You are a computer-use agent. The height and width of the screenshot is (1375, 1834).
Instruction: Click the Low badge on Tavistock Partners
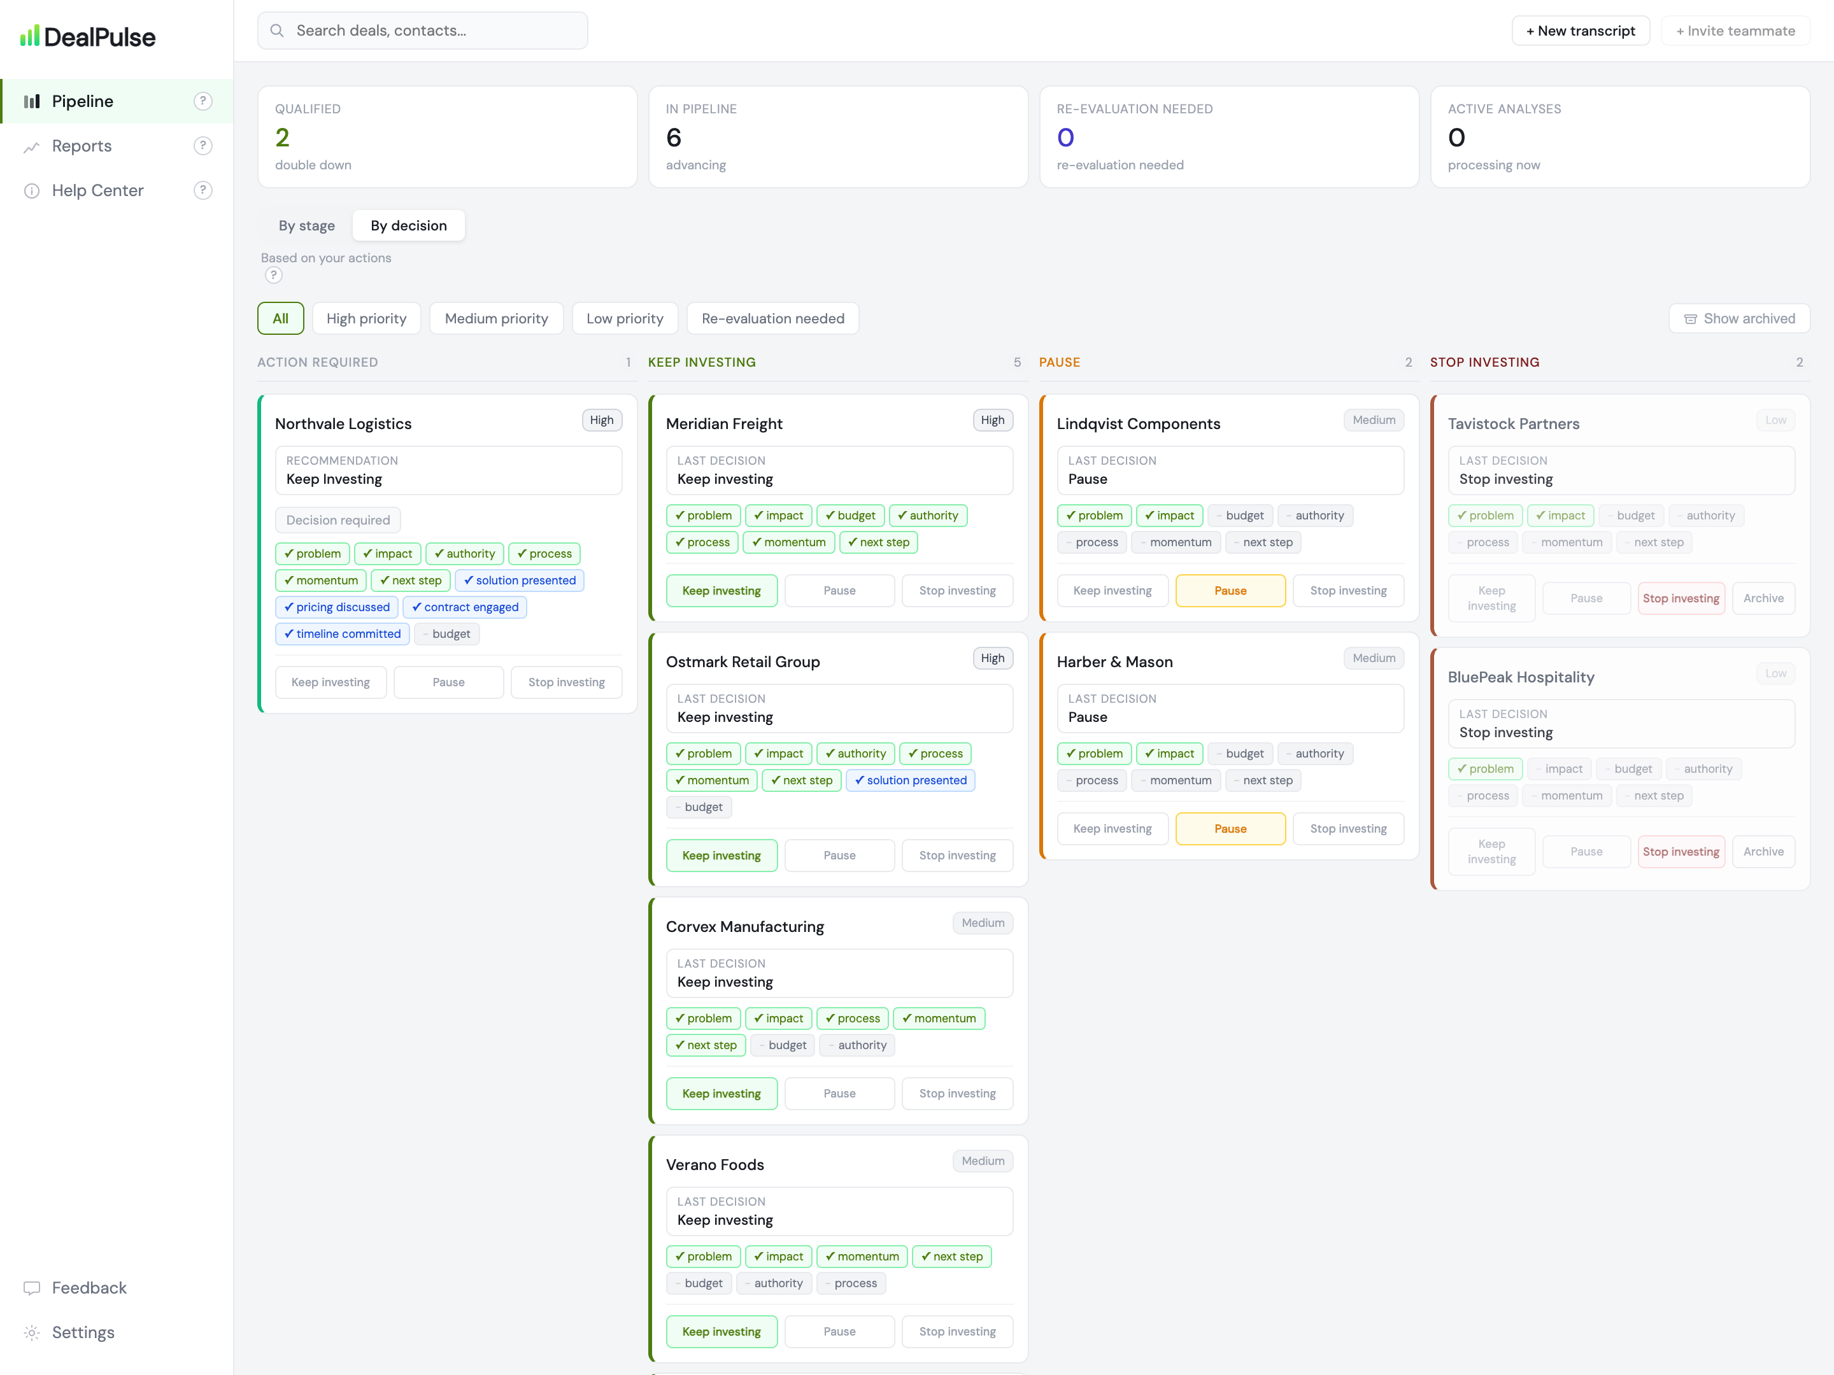(x=1776, y=420)
